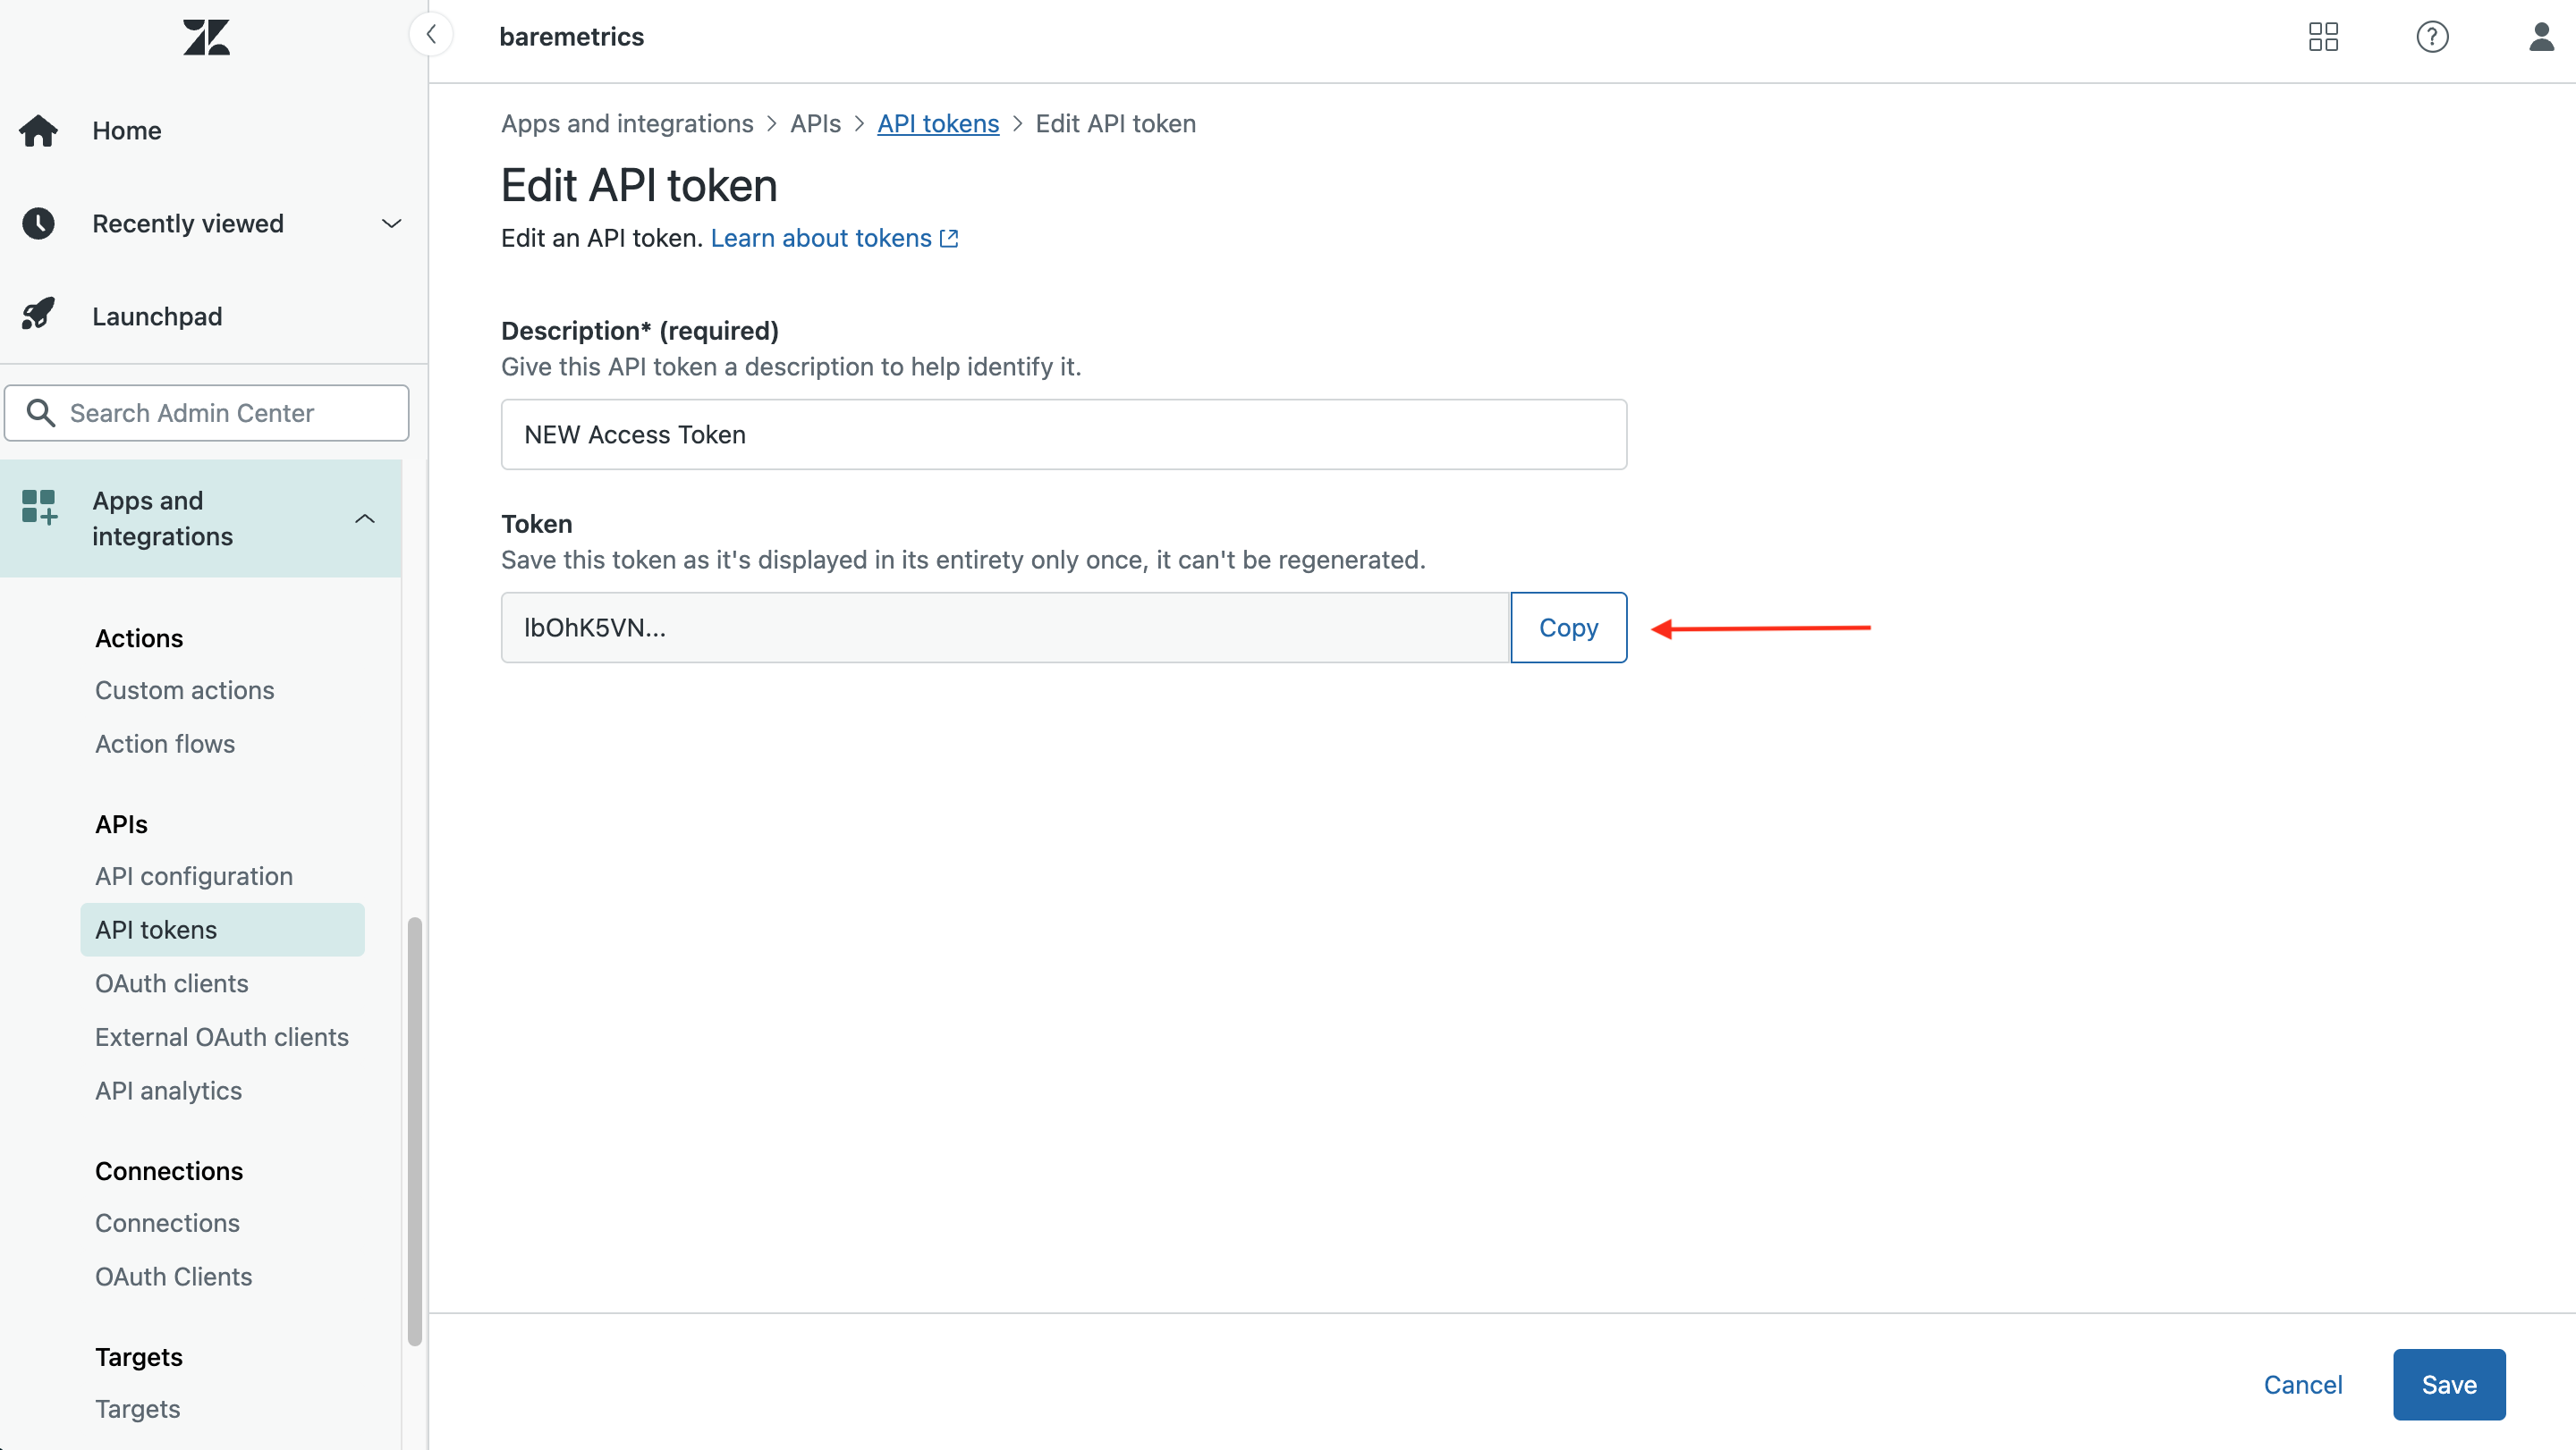The image size is (2576, 1450).
Task: Click the user profile icon
Action: [x=2541, y=37]
